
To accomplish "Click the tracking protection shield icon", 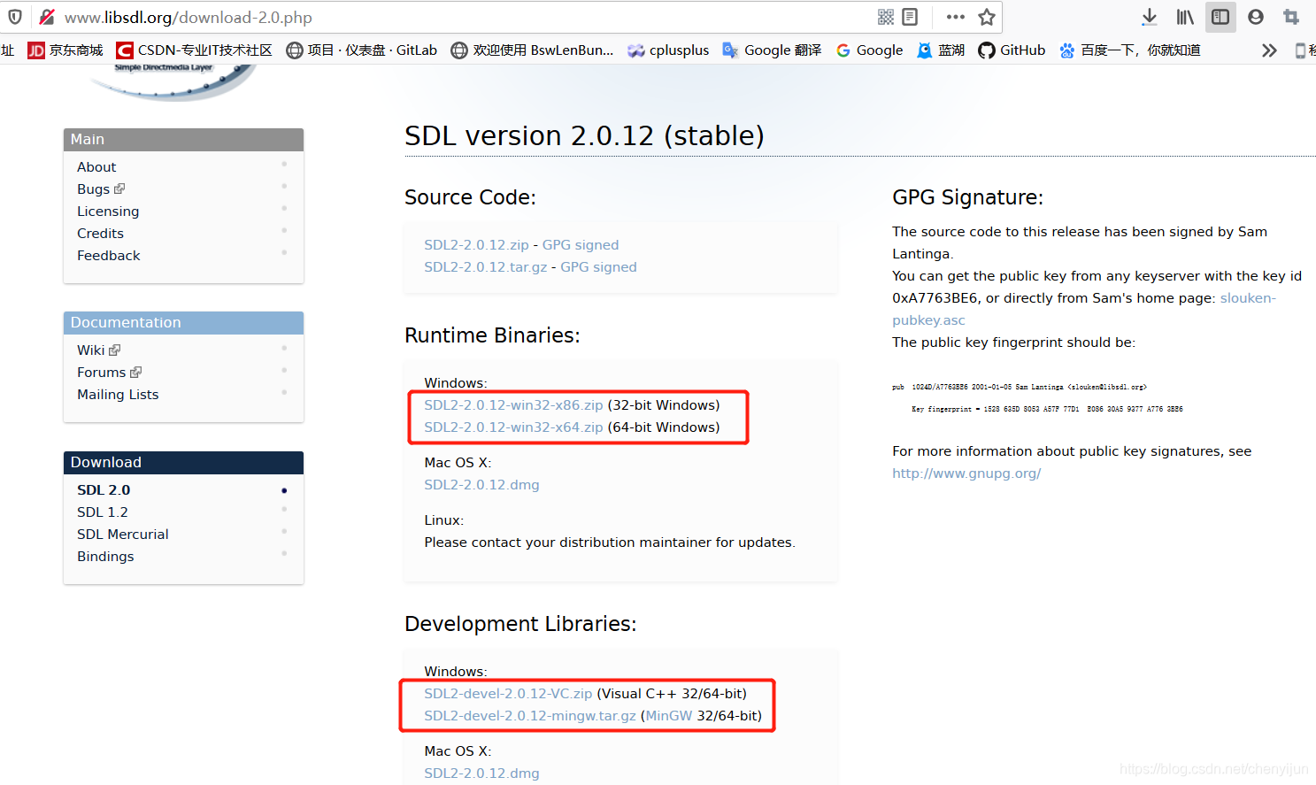I will point(16,17).
